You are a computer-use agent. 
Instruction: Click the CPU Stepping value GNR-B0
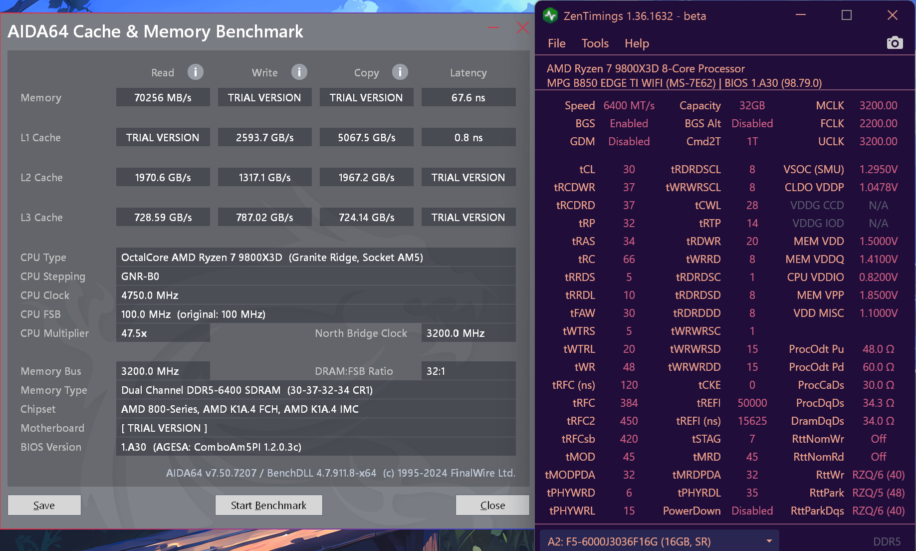pyautogui.click(x=316, y=276)
